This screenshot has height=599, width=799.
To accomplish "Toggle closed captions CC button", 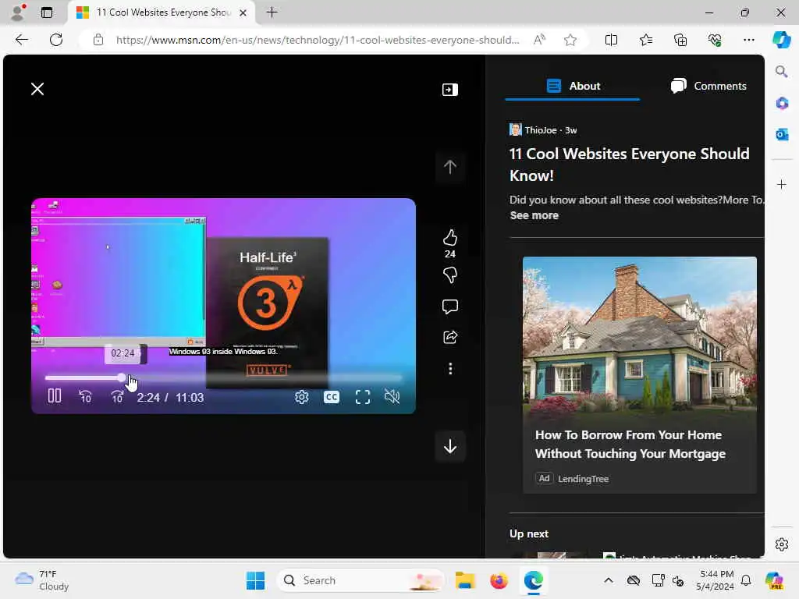I will click(x=331, y=397).
